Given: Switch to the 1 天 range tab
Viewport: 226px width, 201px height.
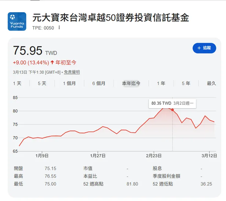Looking at the screenshot, I should (17, 83).
